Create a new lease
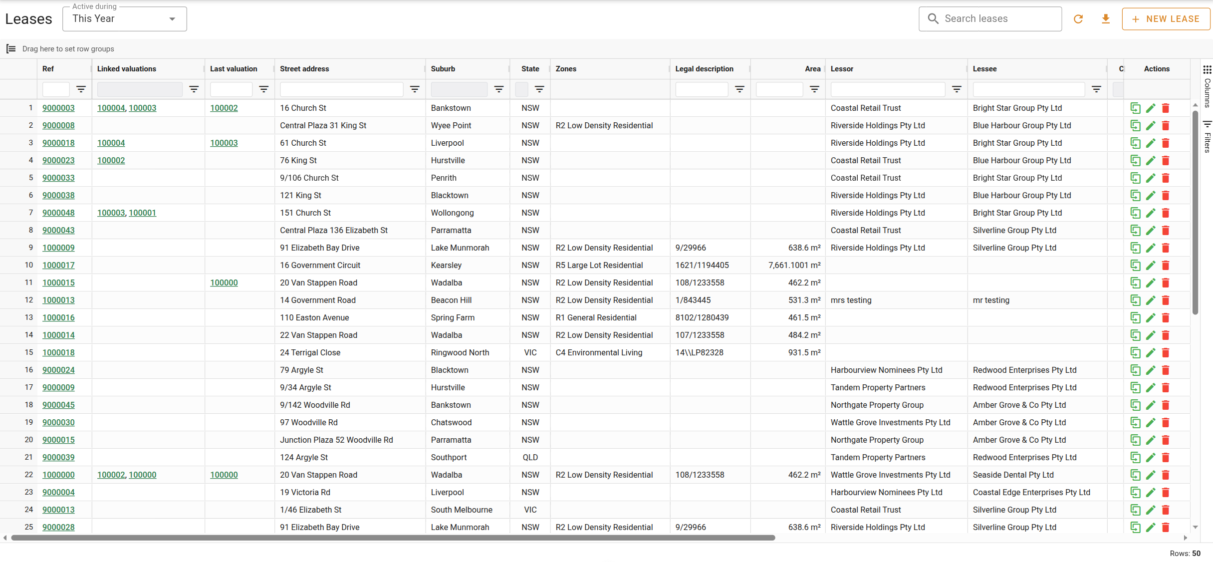This screenshot has width=1213, height=562. [1166, 19]
